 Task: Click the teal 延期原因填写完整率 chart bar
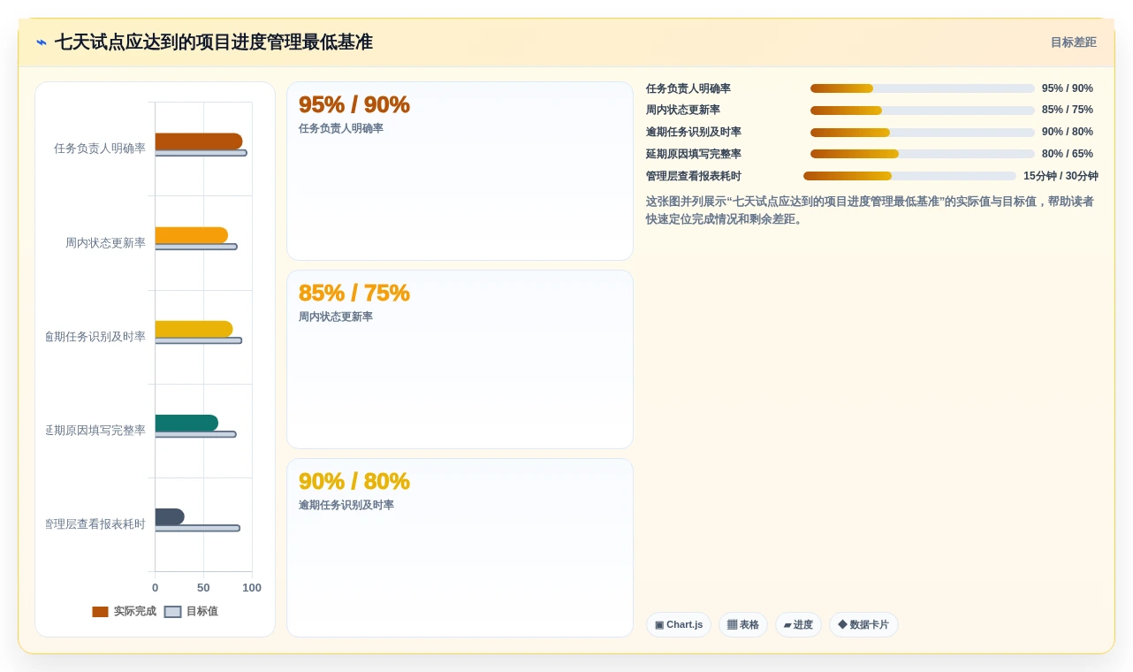(186, 423)
